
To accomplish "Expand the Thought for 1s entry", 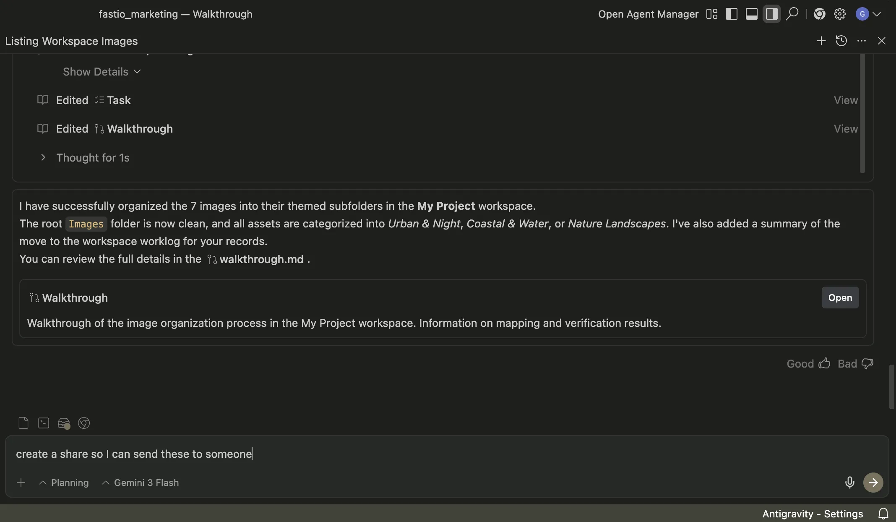I will pyautogui.click(x=93, y=157).
